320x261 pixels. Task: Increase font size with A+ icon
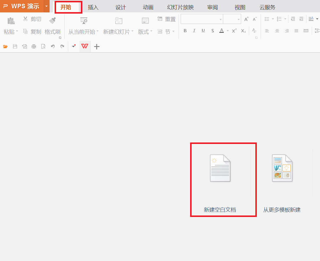click(246, 19)
